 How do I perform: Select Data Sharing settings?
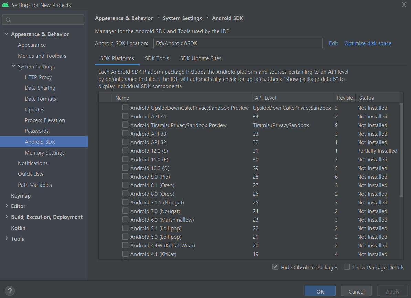(x=40, y=88)
